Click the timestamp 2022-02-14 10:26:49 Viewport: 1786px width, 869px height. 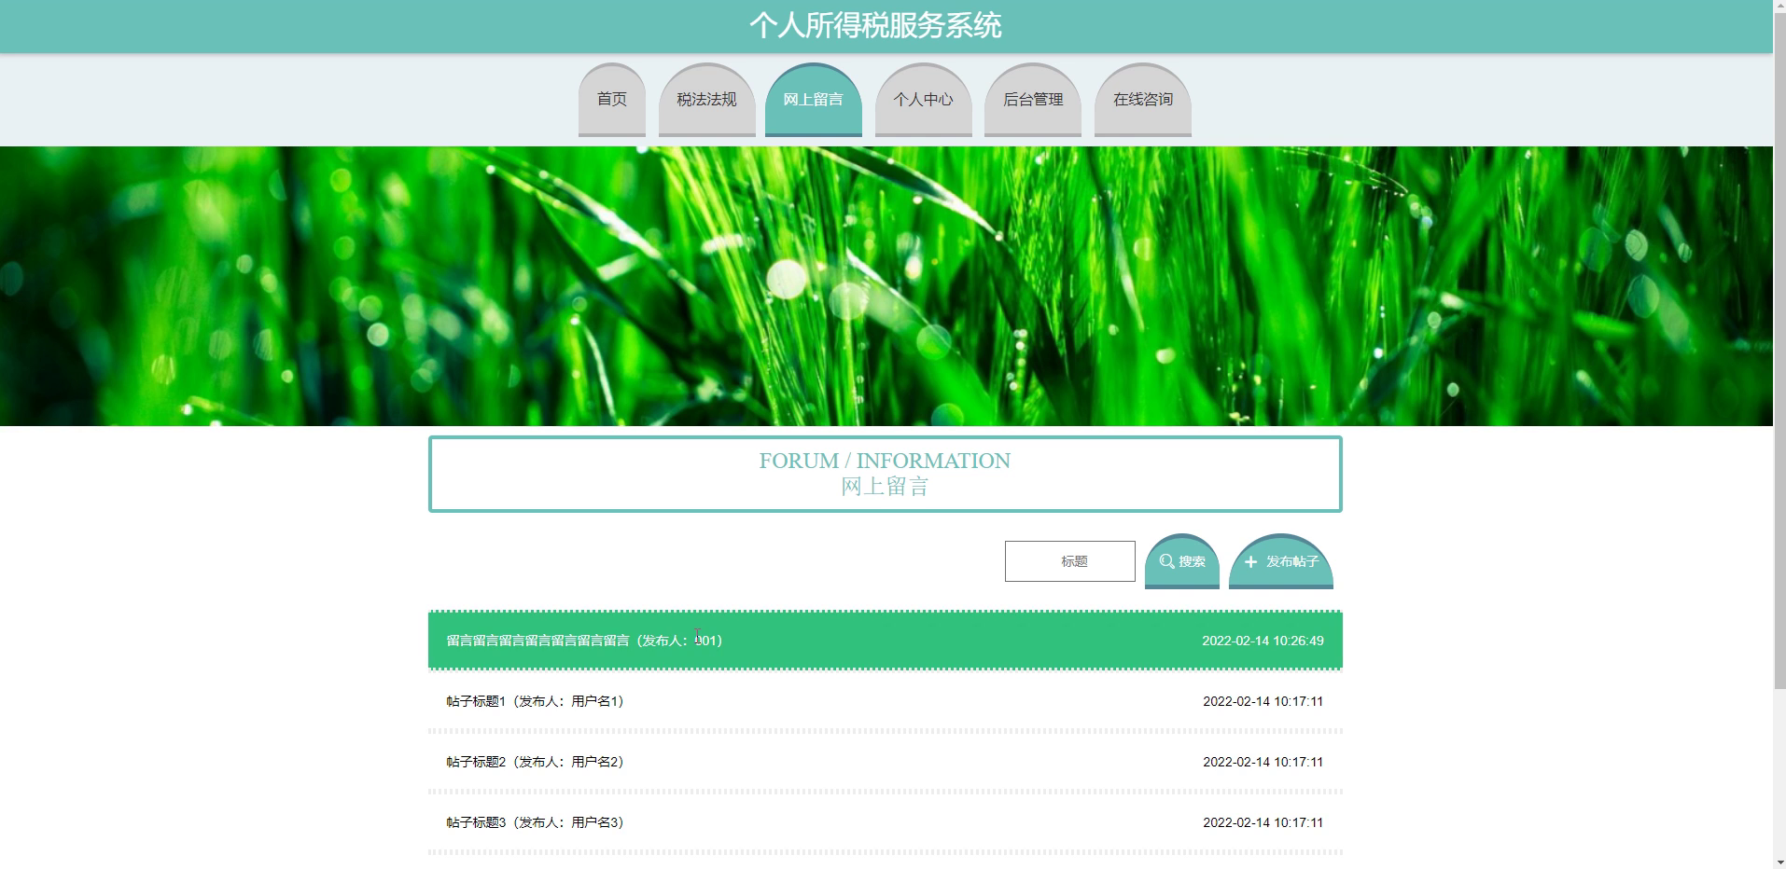click(x=1263, y=641)
